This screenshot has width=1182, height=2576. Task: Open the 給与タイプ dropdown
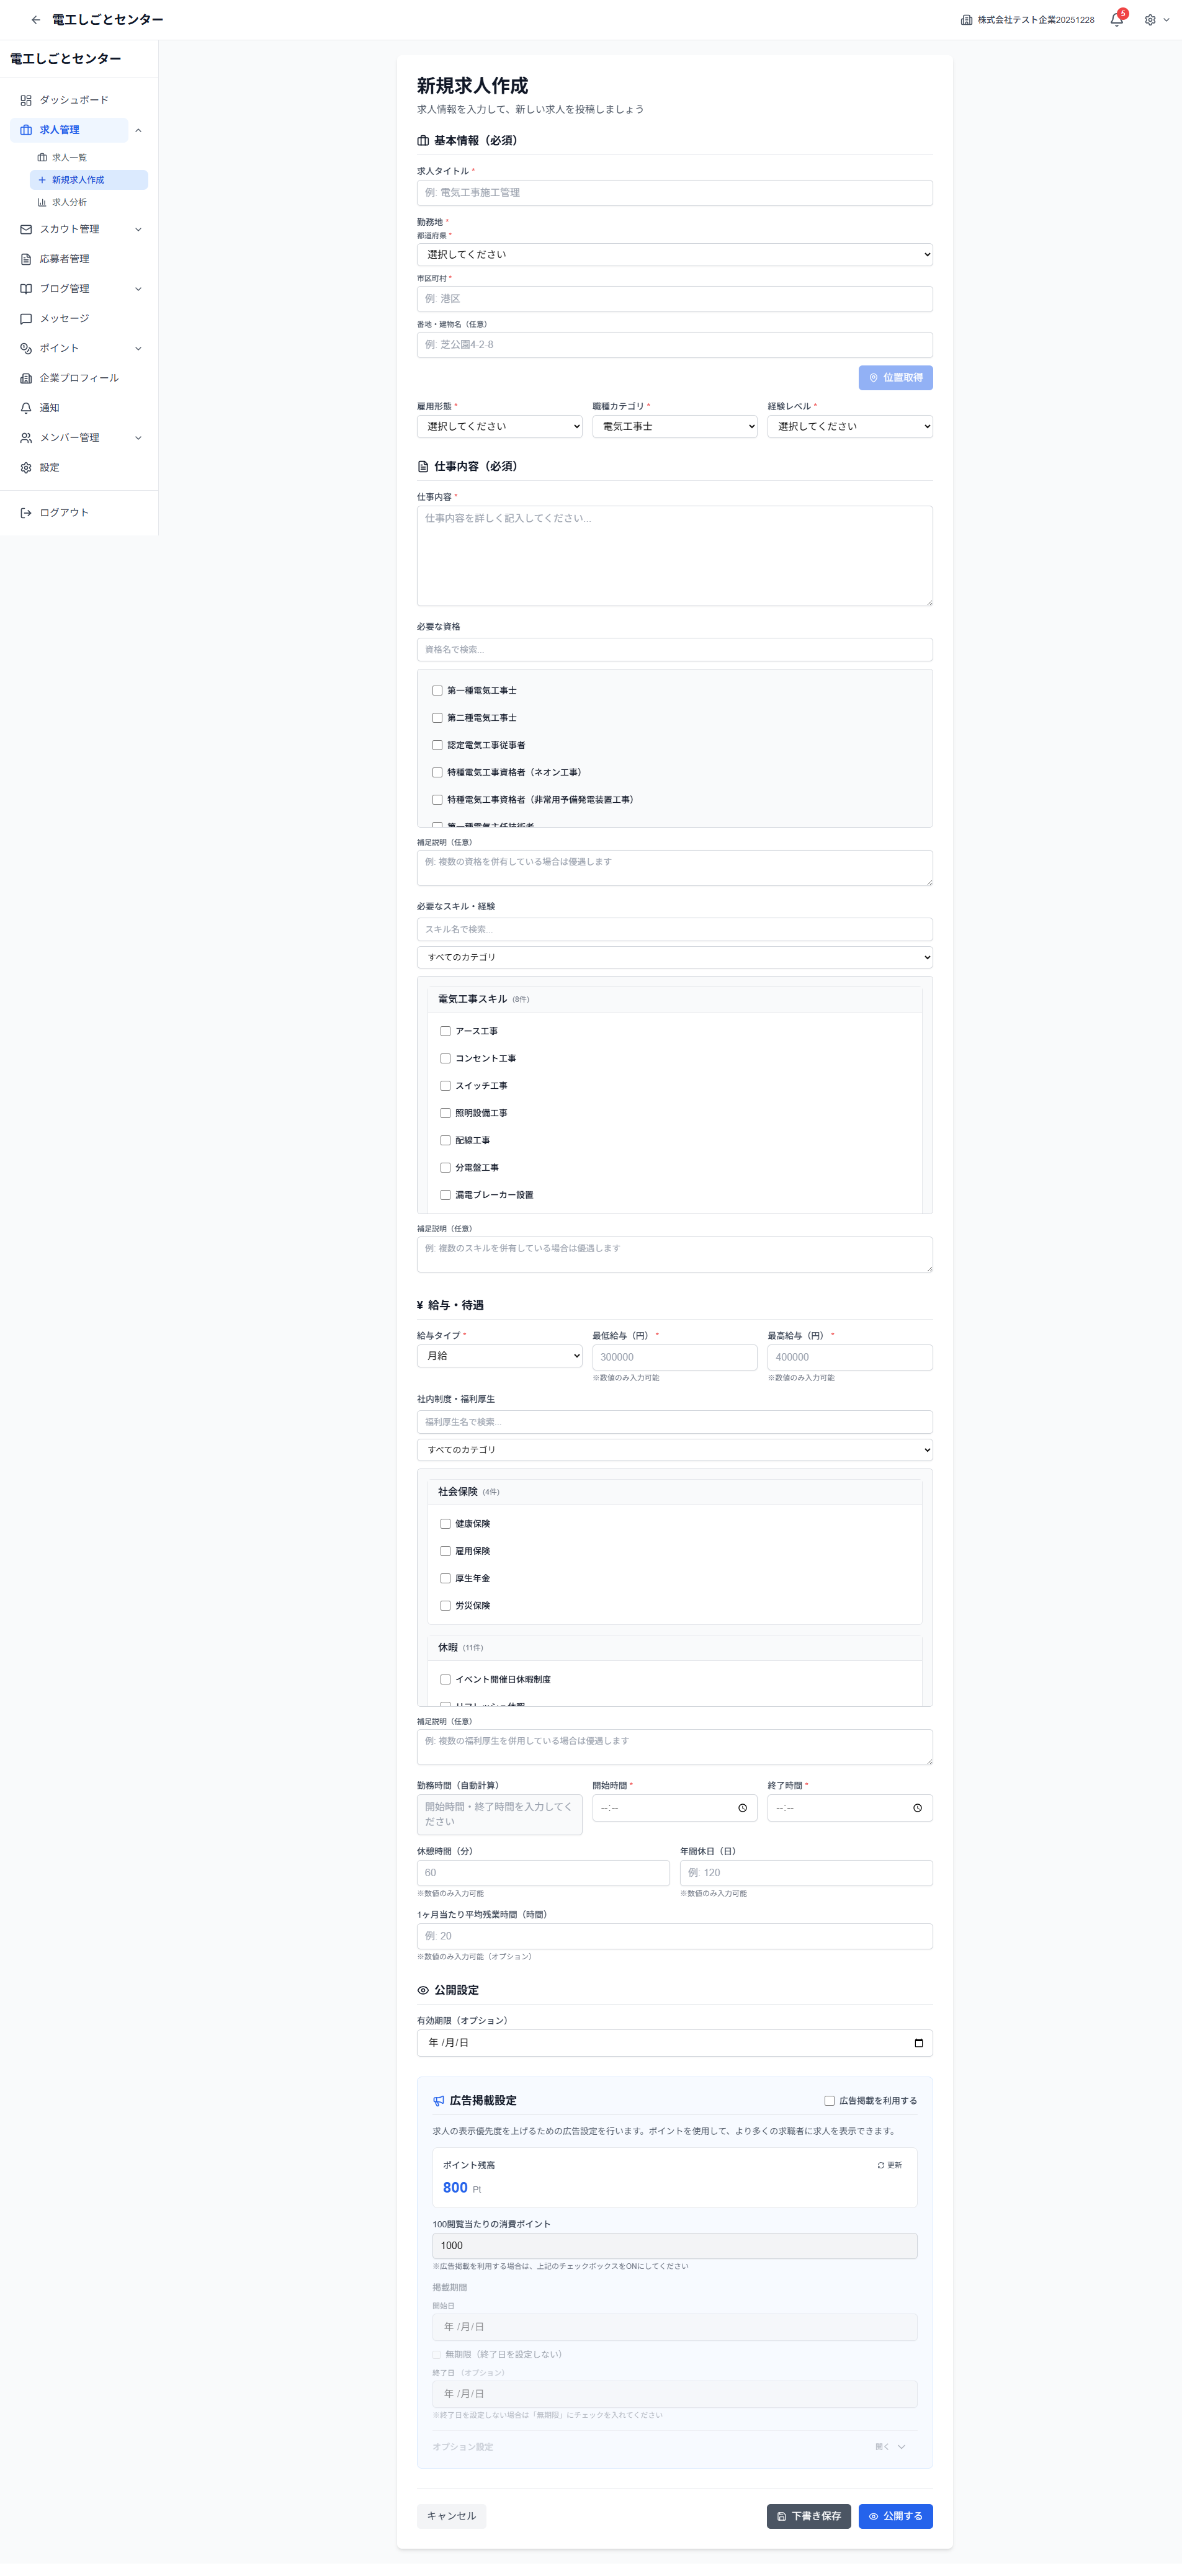(499, 1356)
